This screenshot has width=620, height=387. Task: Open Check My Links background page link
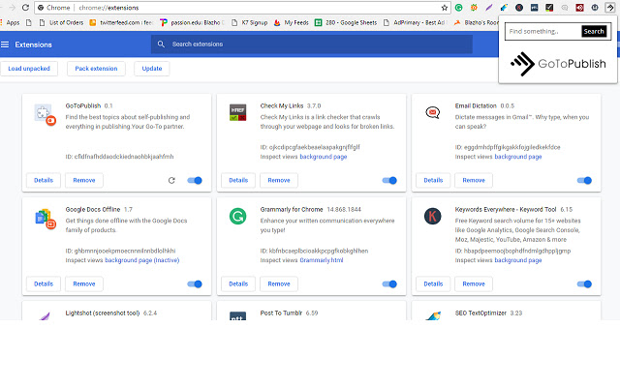click(x=323, y=157)
